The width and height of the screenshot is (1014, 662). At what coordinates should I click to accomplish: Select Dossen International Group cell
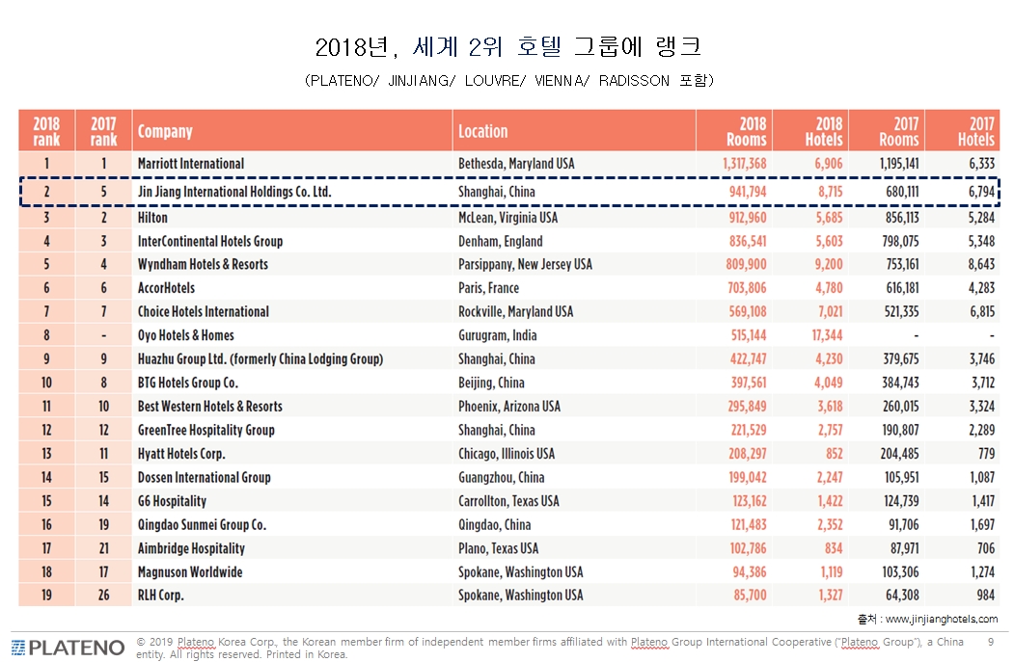click(204, 477)
